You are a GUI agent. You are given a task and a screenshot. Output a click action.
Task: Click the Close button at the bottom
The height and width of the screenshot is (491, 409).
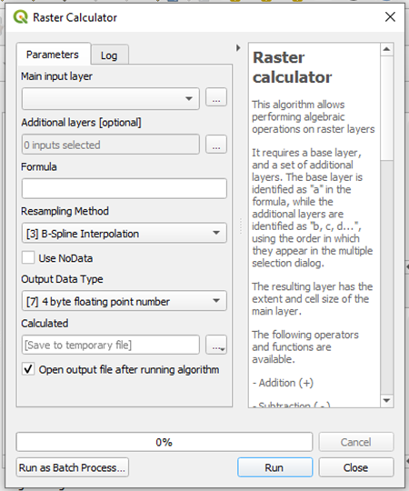pos(356,467)
